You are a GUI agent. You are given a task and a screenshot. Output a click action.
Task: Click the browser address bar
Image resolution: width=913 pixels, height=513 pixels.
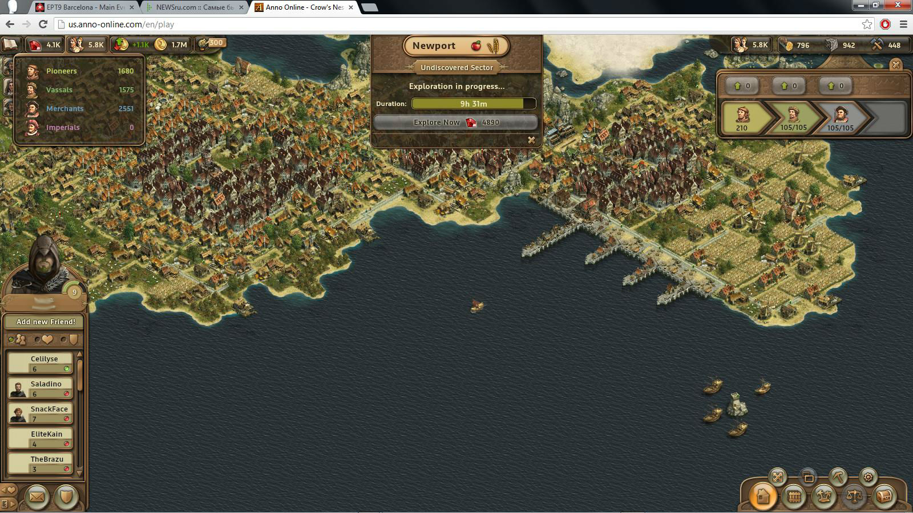coord(462,25)
